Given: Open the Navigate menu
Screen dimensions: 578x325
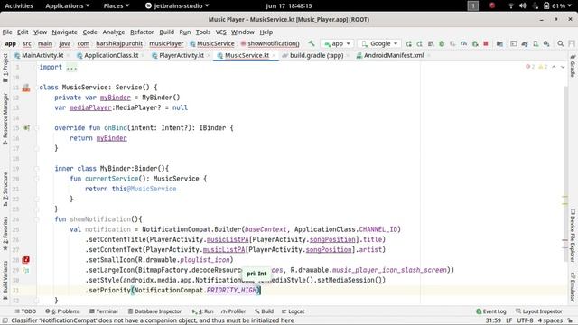Looking at the screenshot, I should click(x=64, y=32).
